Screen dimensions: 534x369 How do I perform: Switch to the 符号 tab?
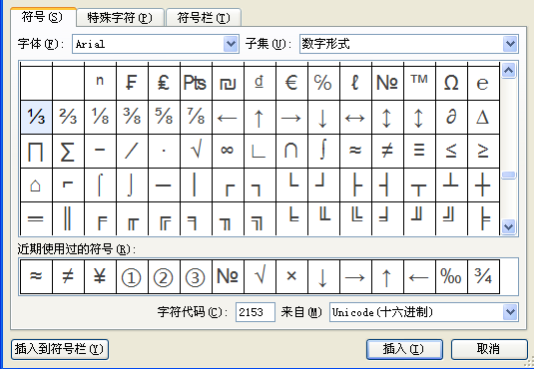point(43,17)
